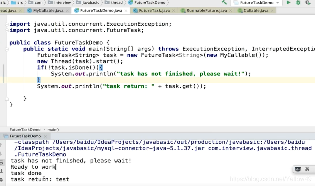Switch to the FutureTask.java tab
Image resolution: width=315 pixels, height=186 pixels.
pyautogui.click(x=154, y=10)
